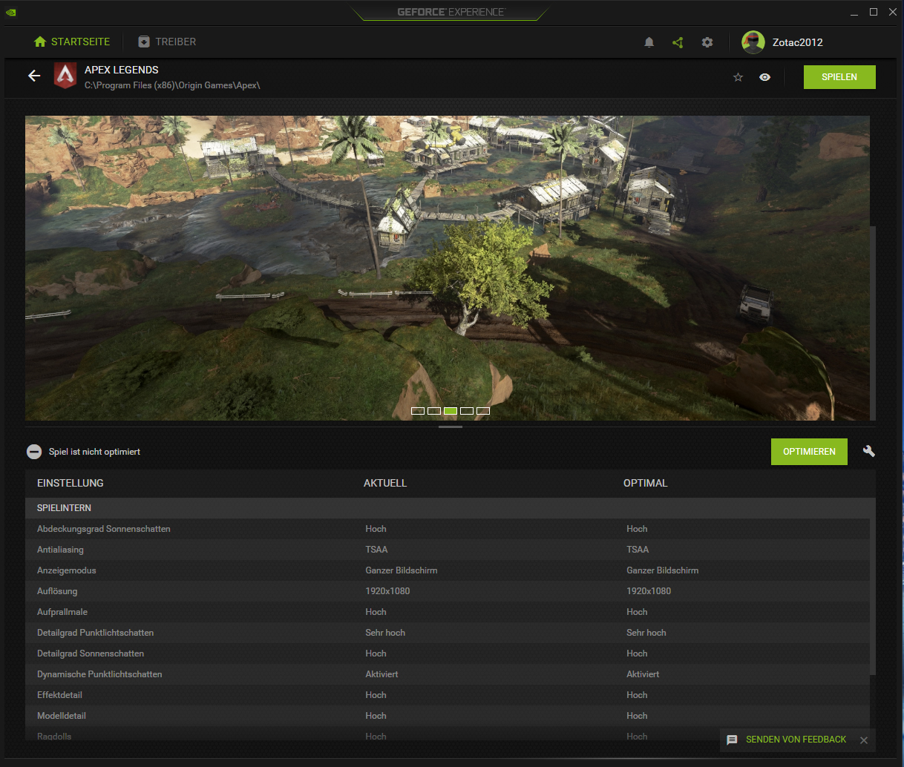
Task: Select the fourth screenshot indicator
Action: (x=467, y=411)
